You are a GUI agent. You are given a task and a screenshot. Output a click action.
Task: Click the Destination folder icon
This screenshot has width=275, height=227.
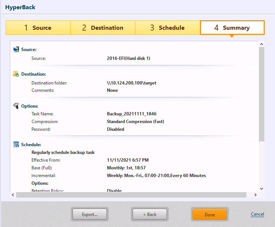pyautogui.click(x=16, y=74)
